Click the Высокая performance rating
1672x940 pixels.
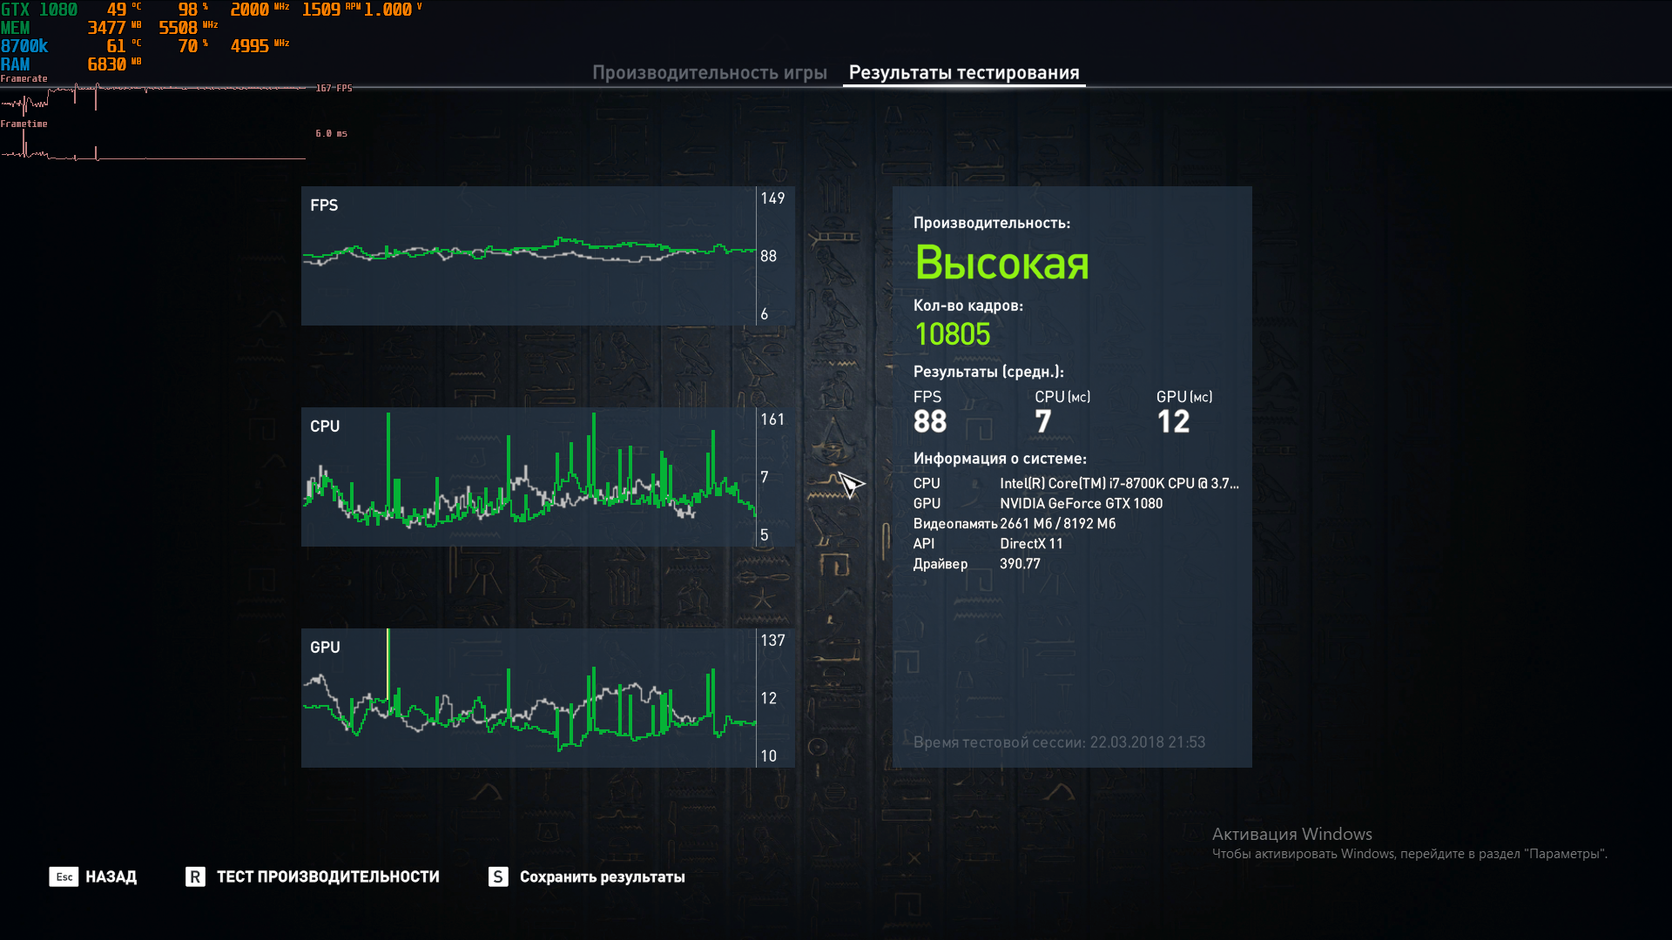point(1001,262)
